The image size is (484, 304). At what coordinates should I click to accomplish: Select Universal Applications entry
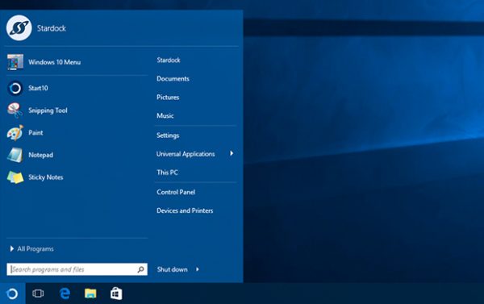pos(186,154)
